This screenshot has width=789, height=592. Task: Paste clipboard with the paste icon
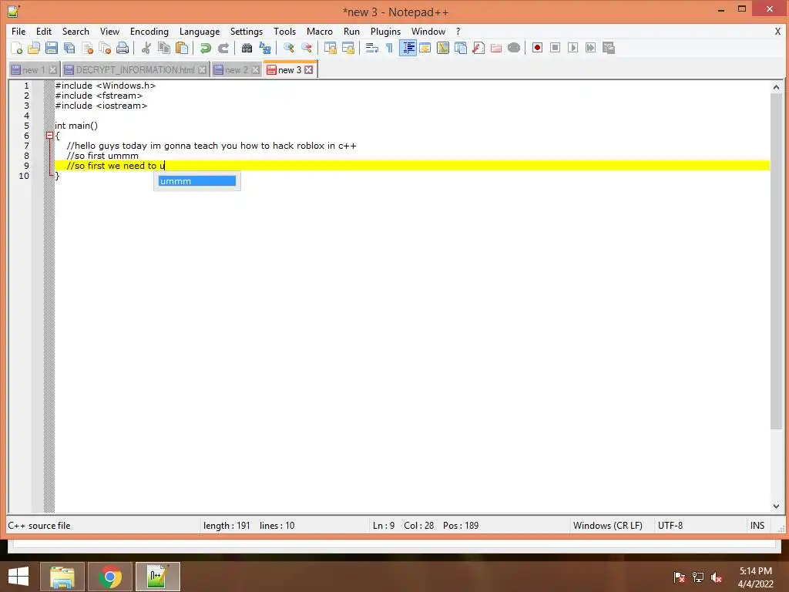pos(182,49)
